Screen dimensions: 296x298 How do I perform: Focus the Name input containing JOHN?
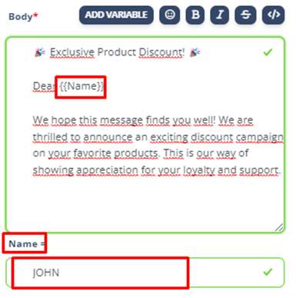click(145, 273)
